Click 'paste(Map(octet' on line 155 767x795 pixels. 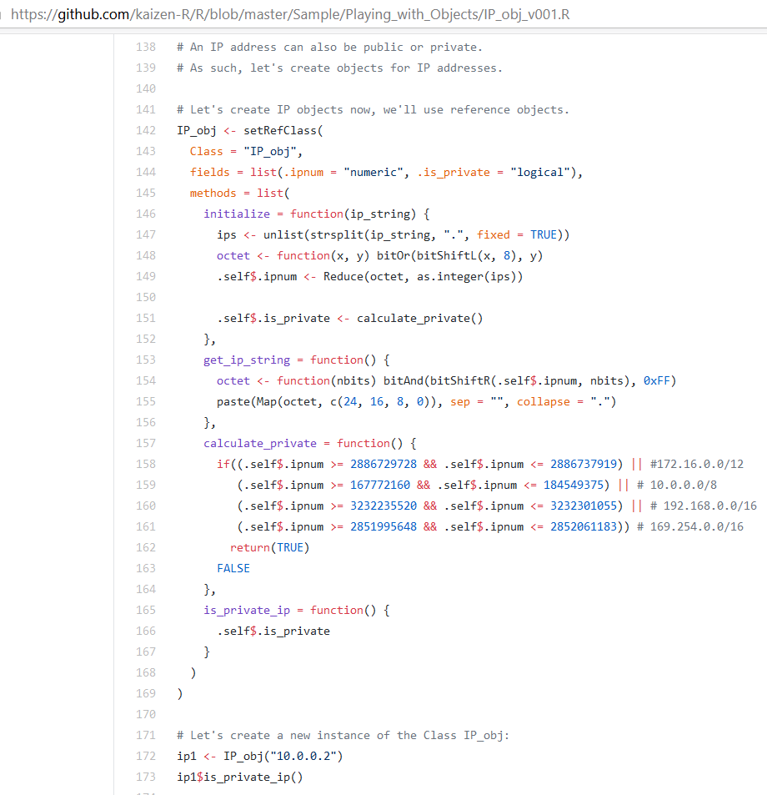tap(267, 401)
